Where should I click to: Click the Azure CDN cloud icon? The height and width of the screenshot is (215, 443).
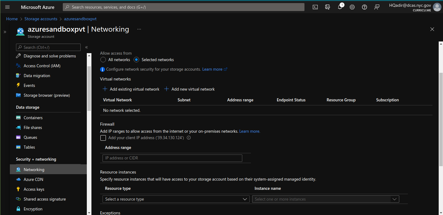click(18, 179)
